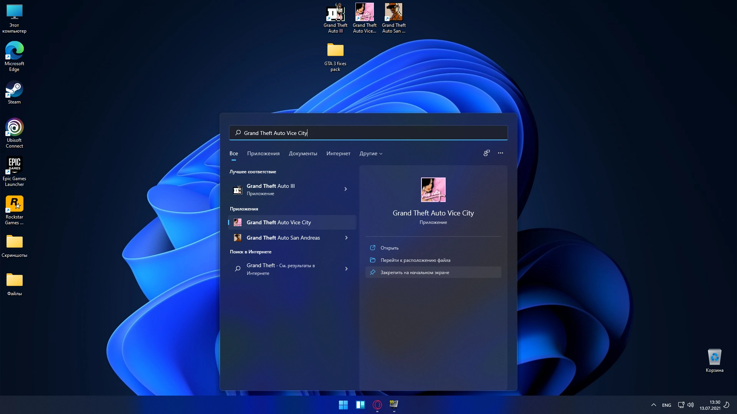737x414 pixels.
Task: Open the network status tray icon
Action: click(681, 405)
